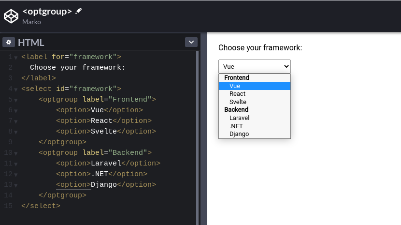Select the React option in dropdown list
Viewport: 401px width, 225px height.
[x=255, y=94]
